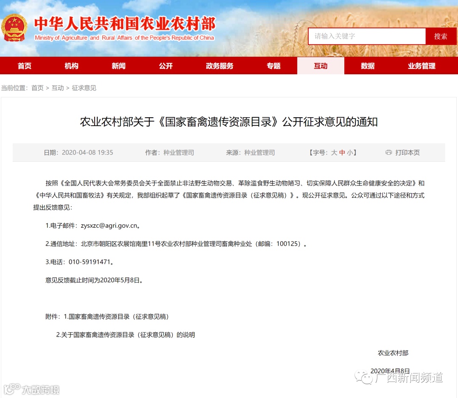Go to 征求意见 in the breadcrumb
This screenshot has width=458, height=398.
[84, 88]
